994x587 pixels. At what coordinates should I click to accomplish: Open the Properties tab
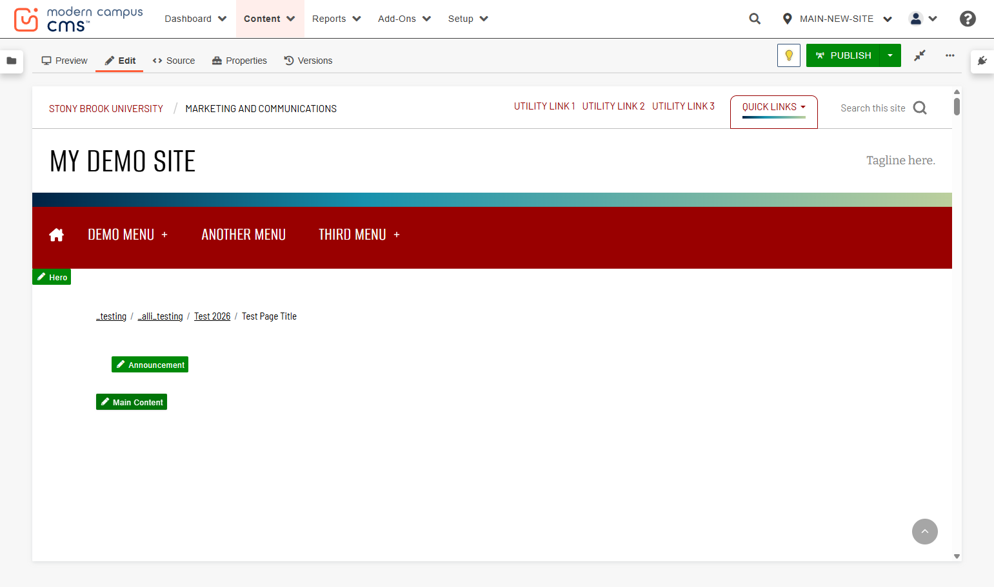pyautogui.click(x=239, y=61)
